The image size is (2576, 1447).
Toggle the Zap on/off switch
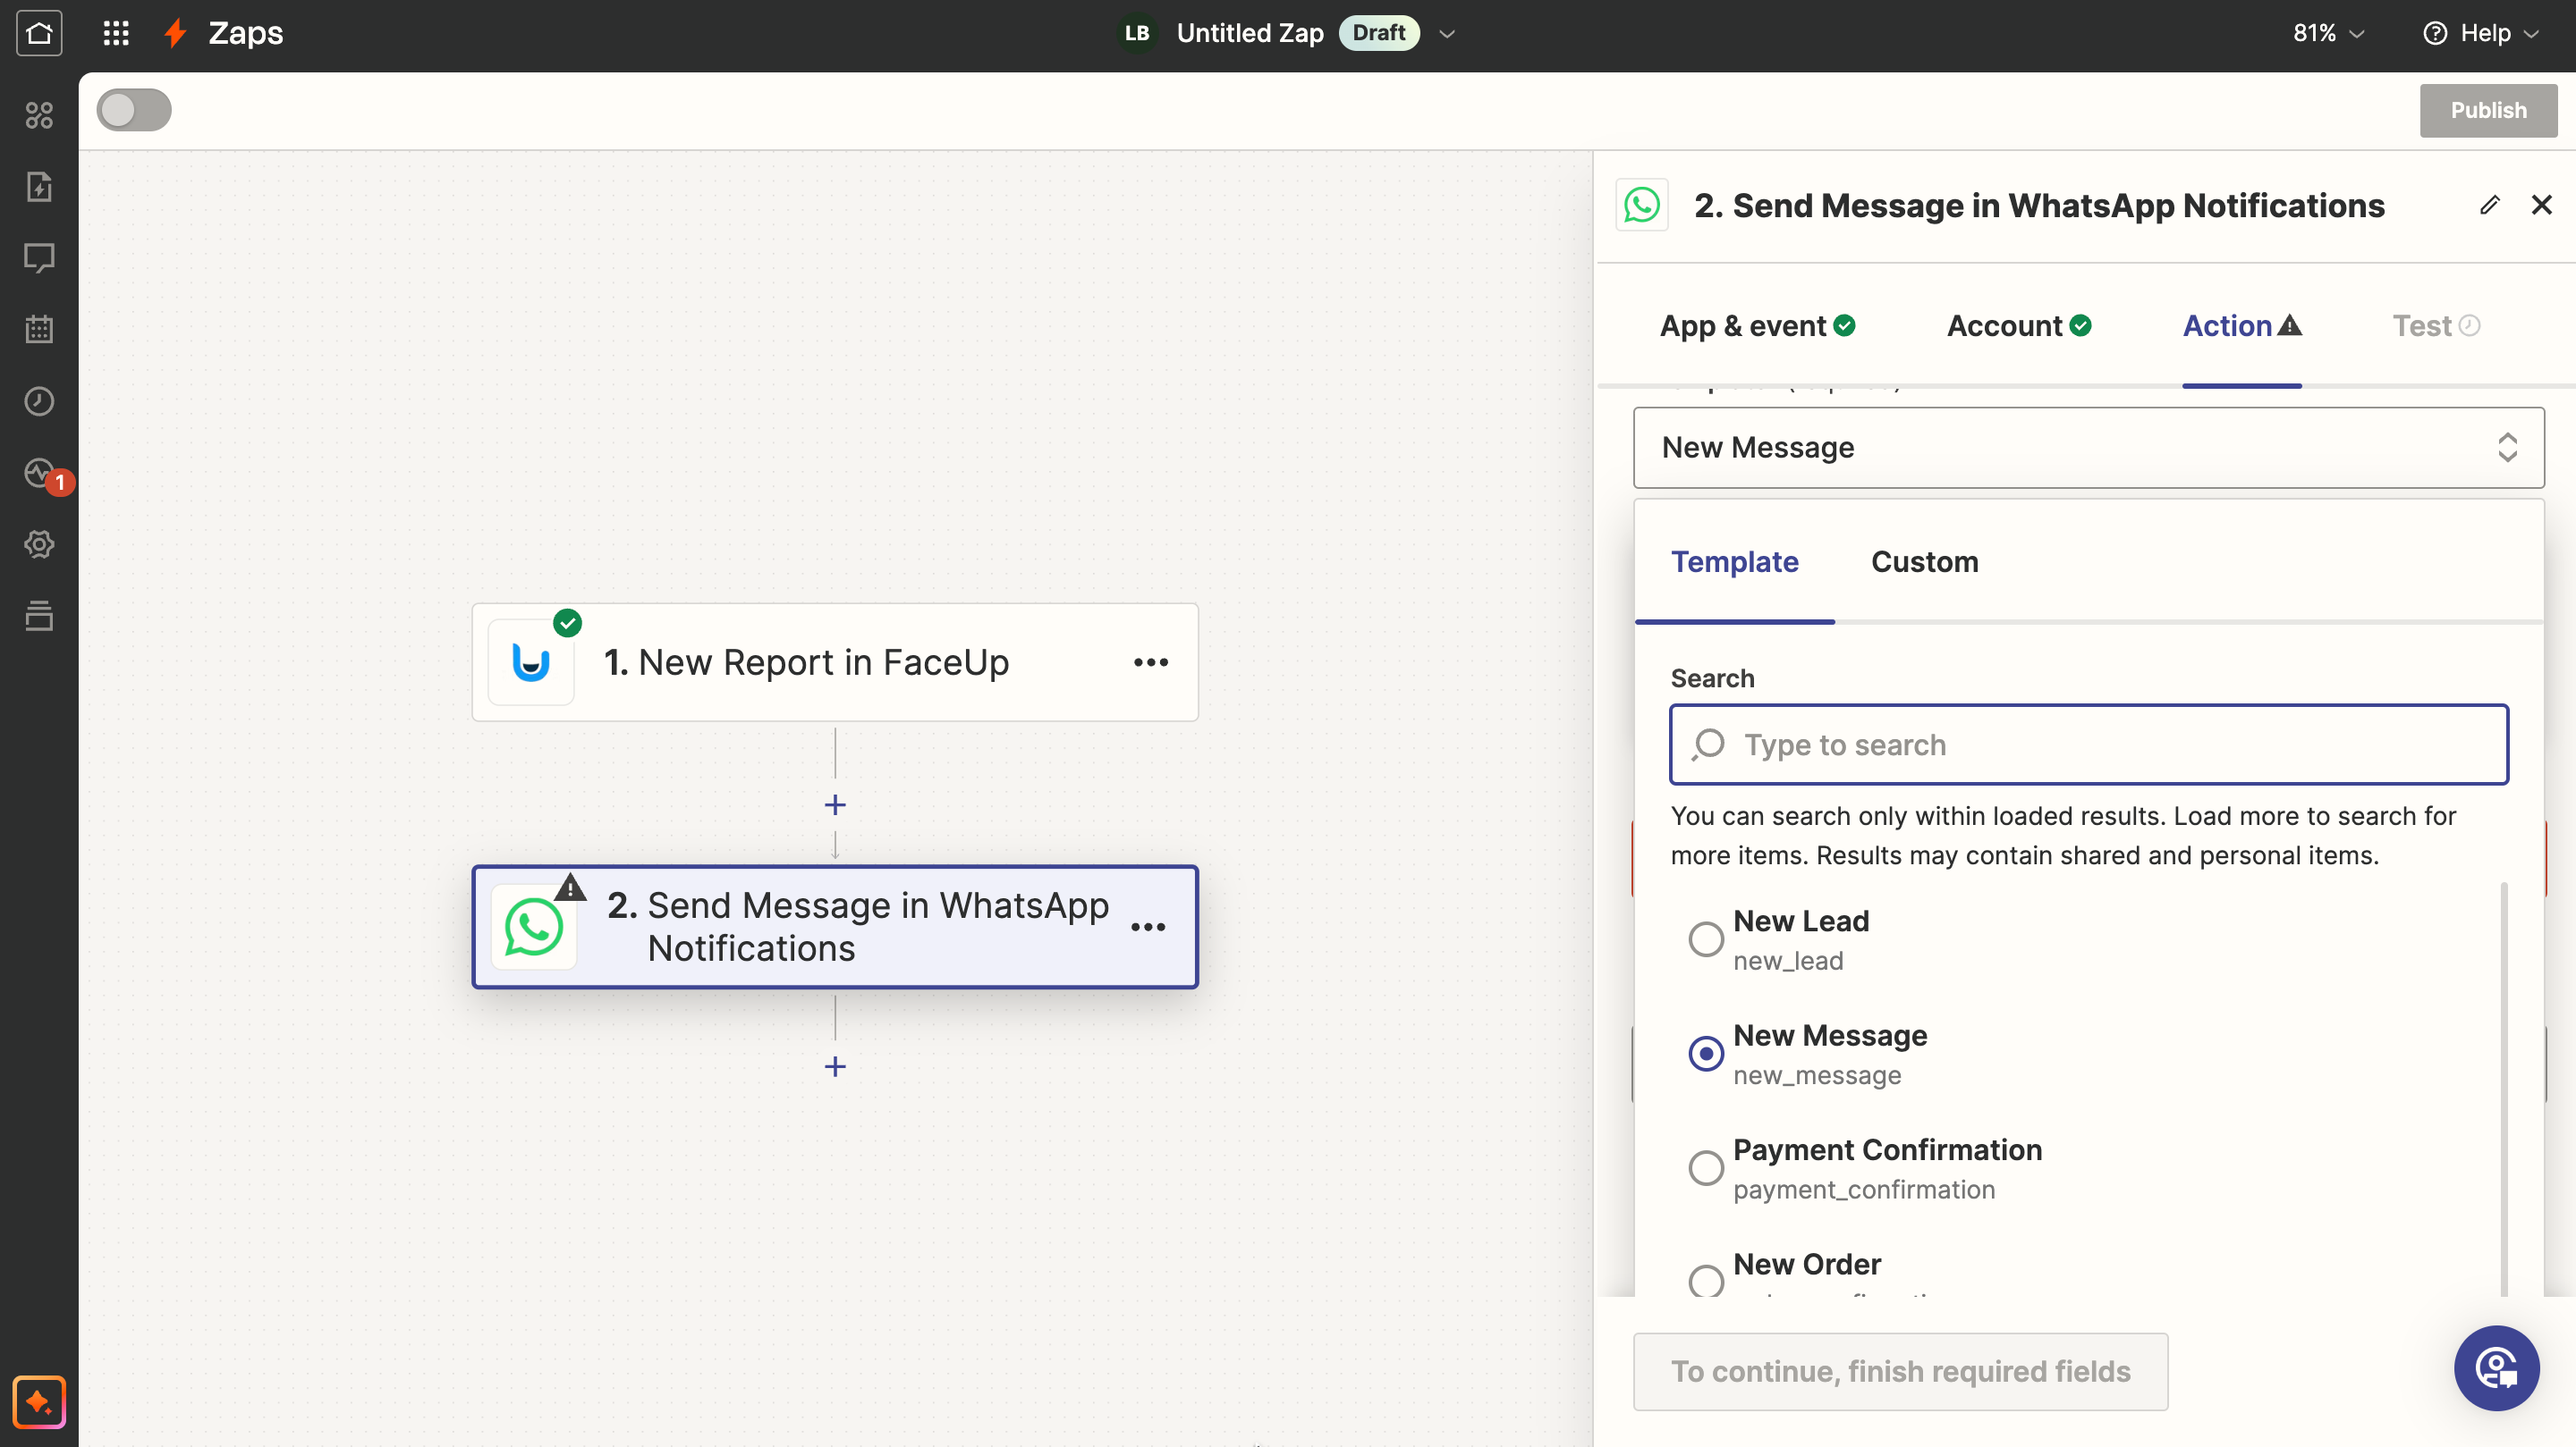click(x=134, y=110)
